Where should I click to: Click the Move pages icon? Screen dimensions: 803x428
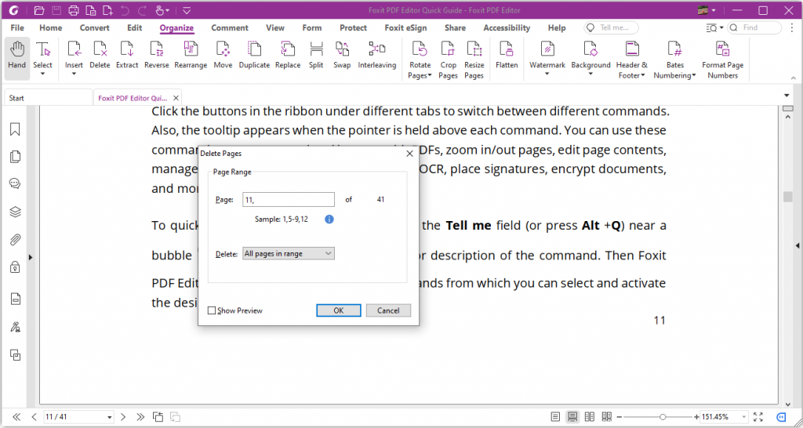pos(223,56)
